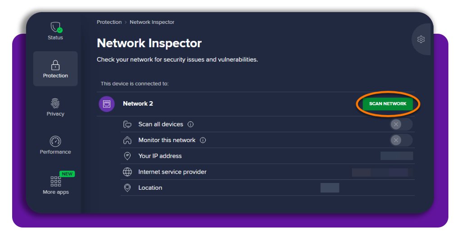This screenshot has height=241, width=461.
Task: Select the Protection padlock section
Action: [x=55, y=69]
